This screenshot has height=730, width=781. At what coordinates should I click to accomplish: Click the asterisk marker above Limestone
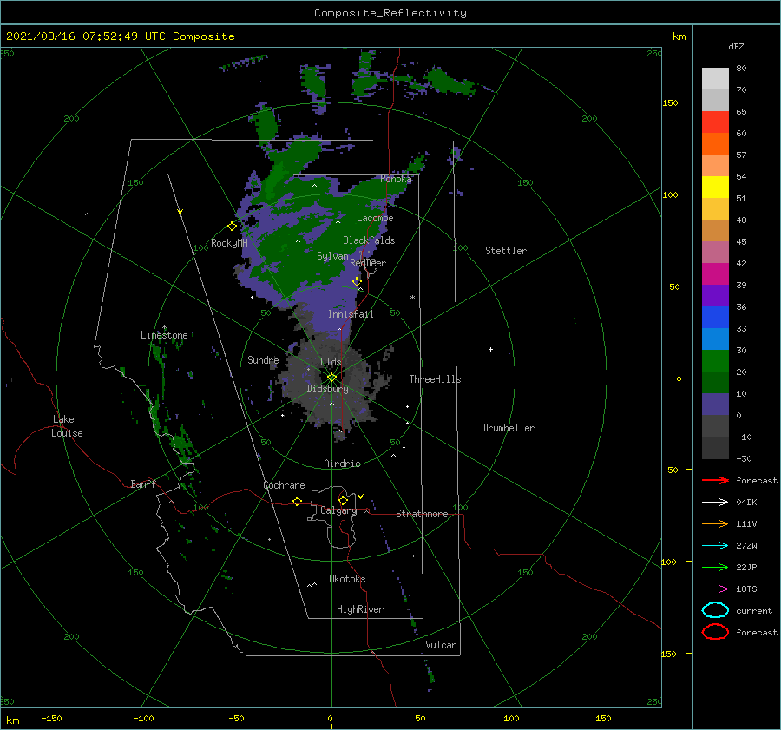(x=164, y=327)
